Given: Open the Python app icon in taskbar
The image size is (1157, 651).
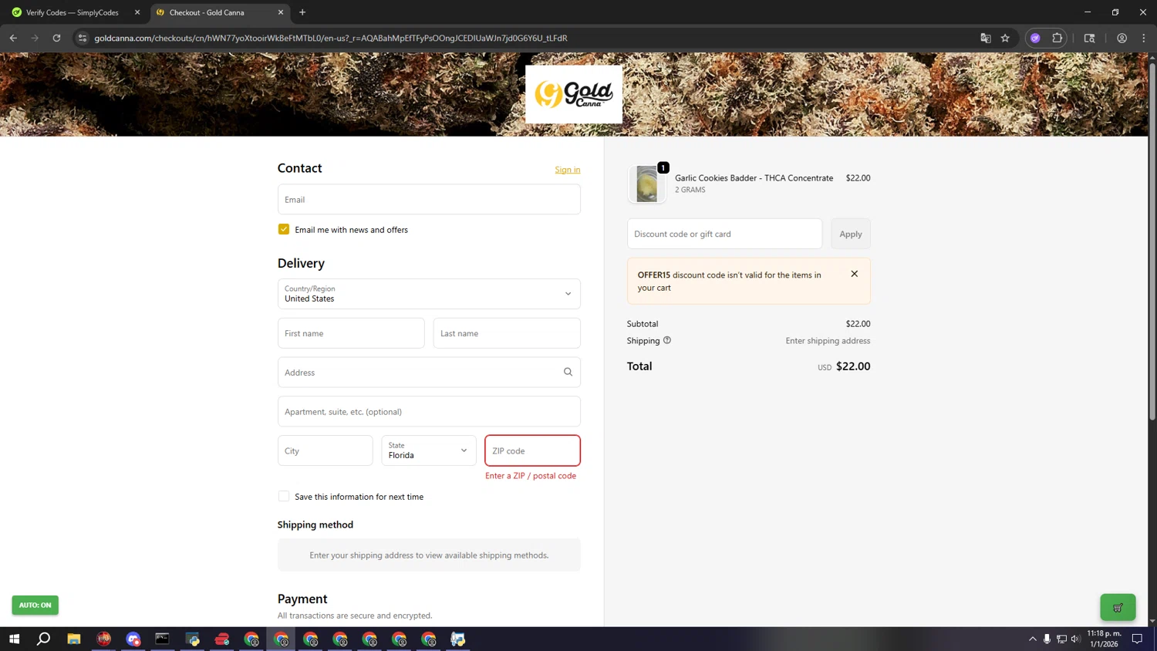Looking at the screenshot, I should 192,639.
